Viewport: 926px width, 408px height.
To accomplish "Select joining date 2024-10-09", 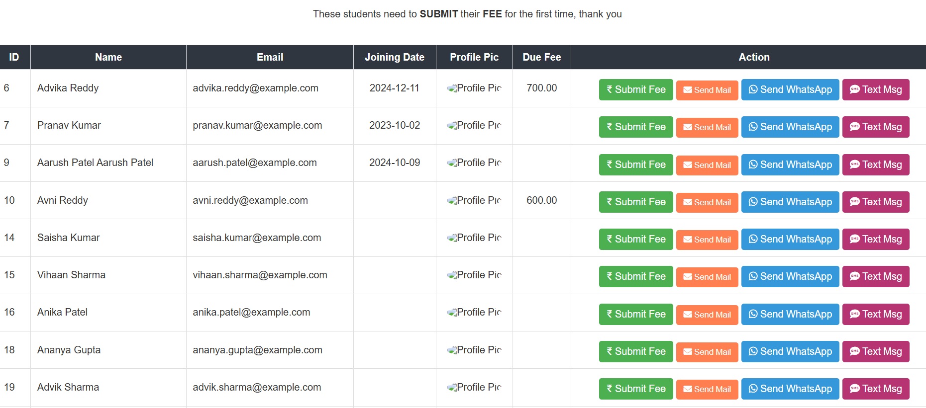I will click(395, 163).
